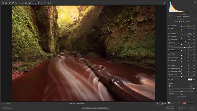
Task: Click Abrir imagen button
Action: [x=171, y=108]
